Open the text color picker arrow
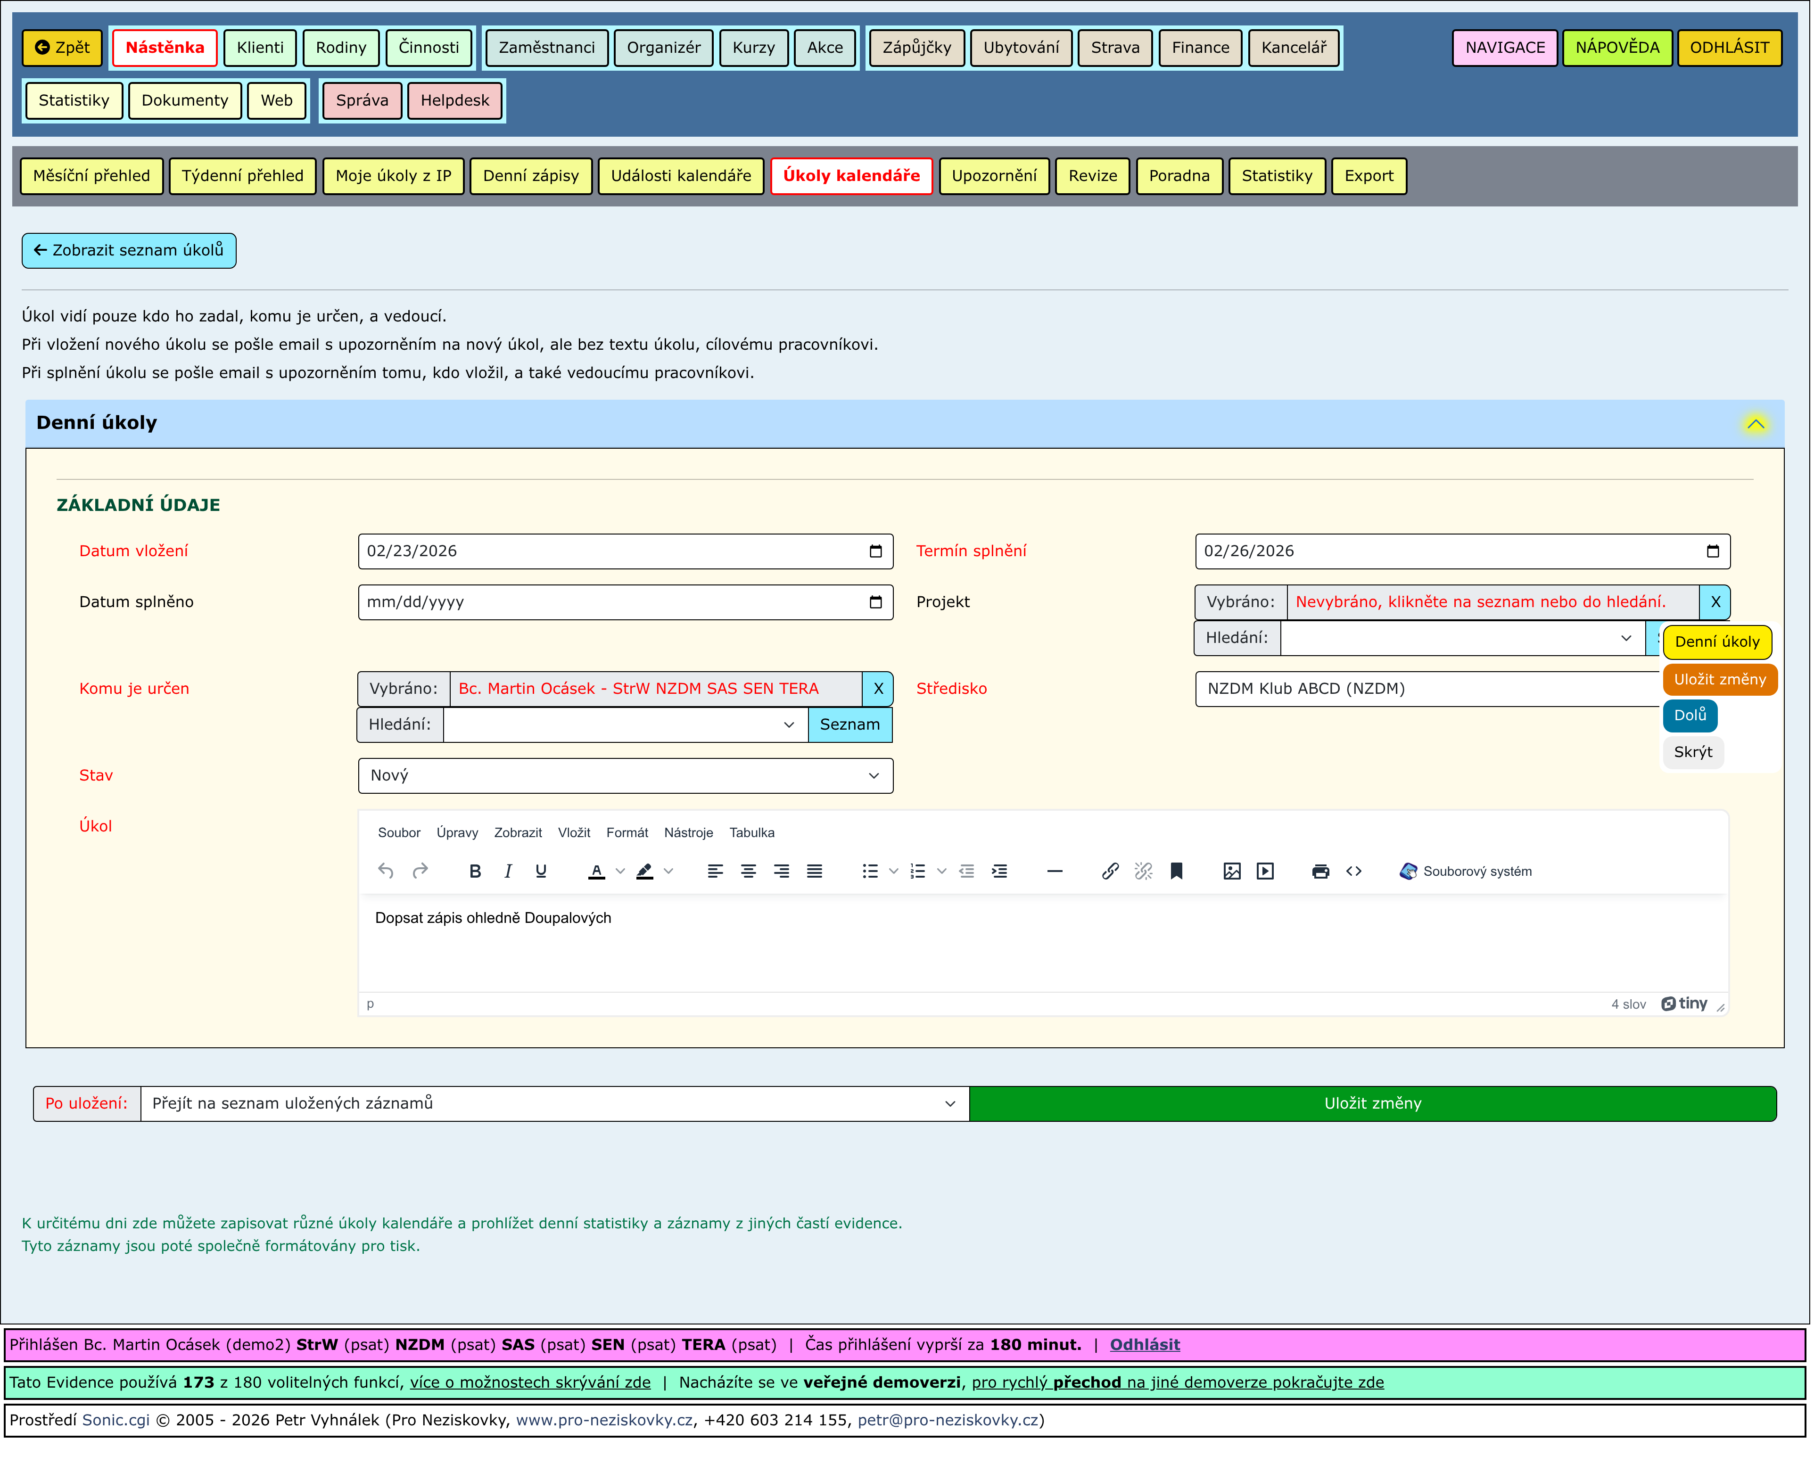 coord(621,872)
